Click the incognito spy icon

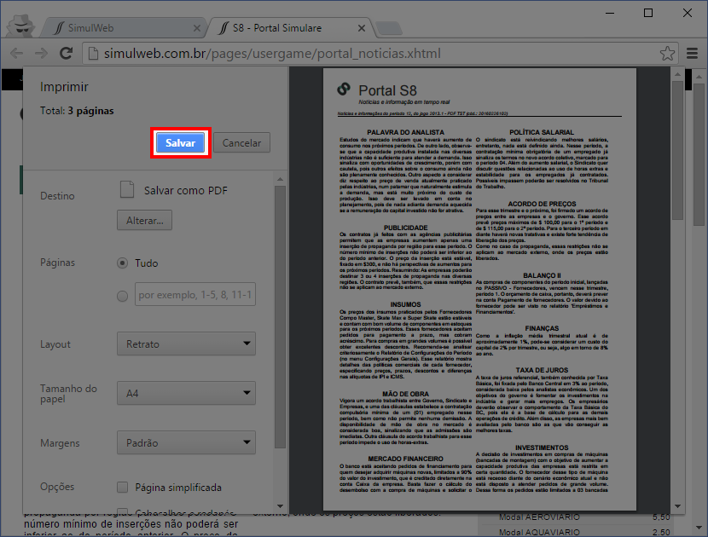tap(20, 25)
